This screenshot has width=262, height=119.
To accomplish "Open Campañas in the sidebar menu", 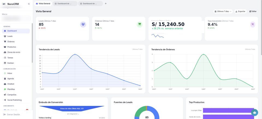I will [16, 95].
